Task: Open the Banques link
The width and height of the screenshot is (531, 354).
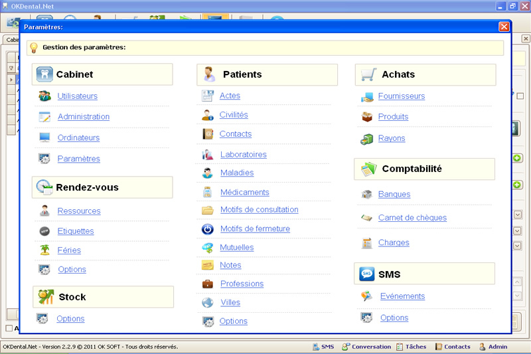Action: [394, 194]
